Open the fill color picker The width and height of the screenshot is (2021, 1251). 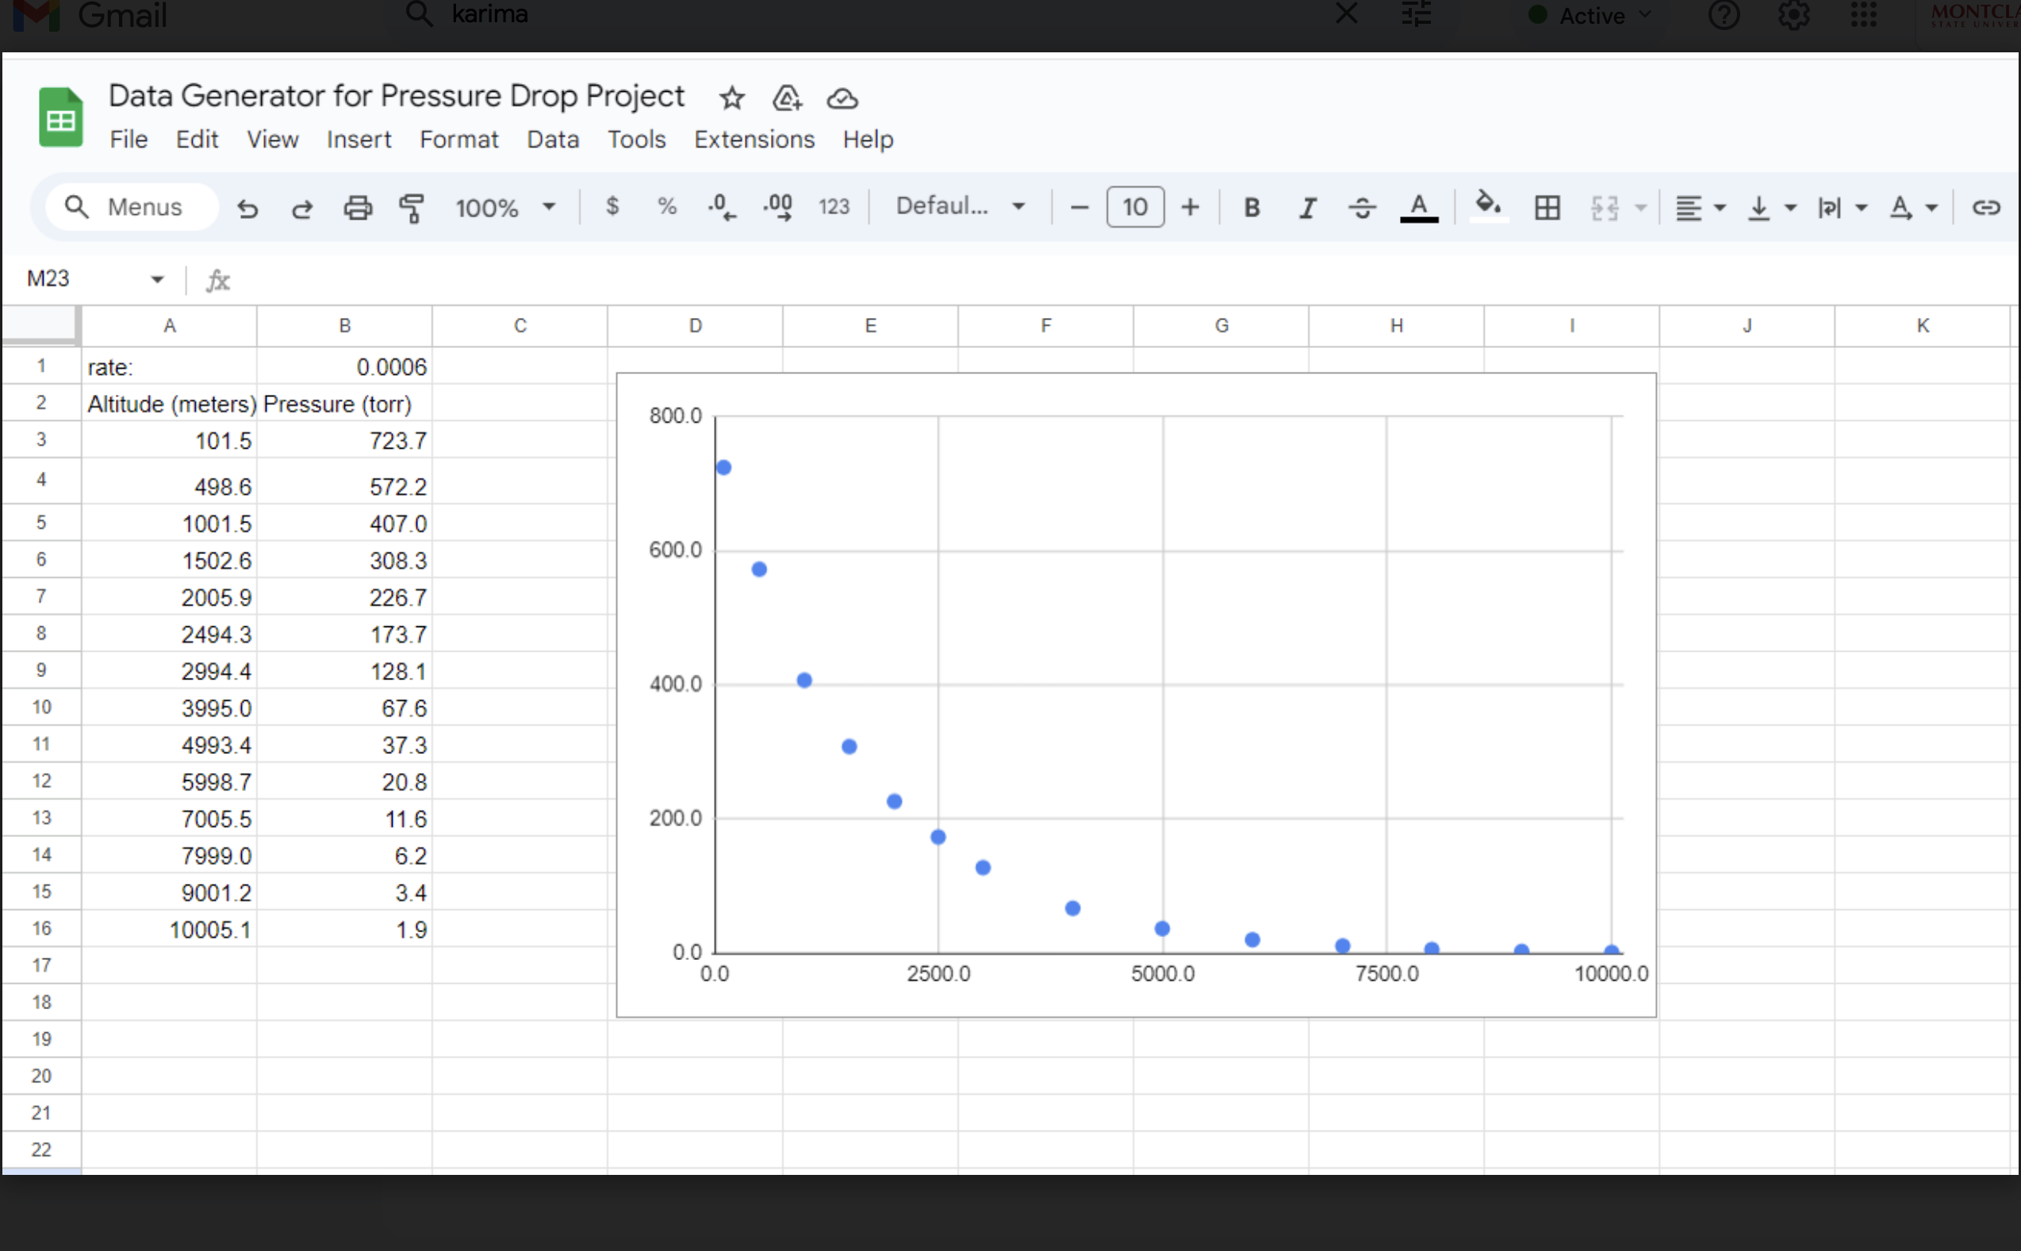click(1487, 208)
